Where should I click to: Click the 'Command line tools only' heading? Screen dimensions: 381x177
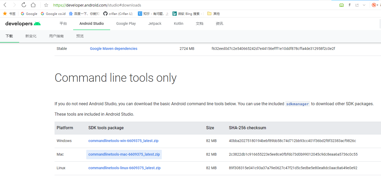click(116, 78)
